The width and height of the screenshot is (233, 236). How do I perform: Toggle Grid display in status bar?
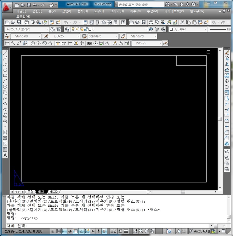click(x=58, y=231)
